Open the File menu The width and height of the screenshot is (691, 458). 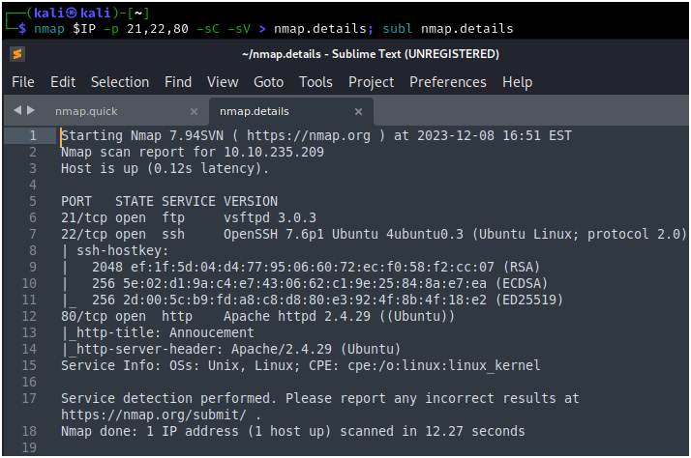click(23, 82)
